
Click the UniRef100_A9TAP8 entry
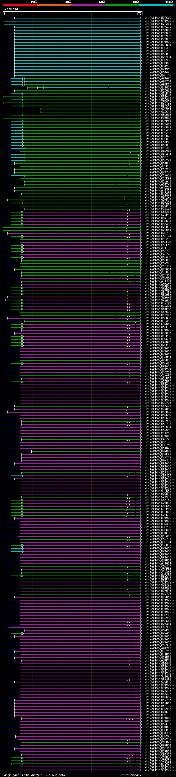[158, 79]
